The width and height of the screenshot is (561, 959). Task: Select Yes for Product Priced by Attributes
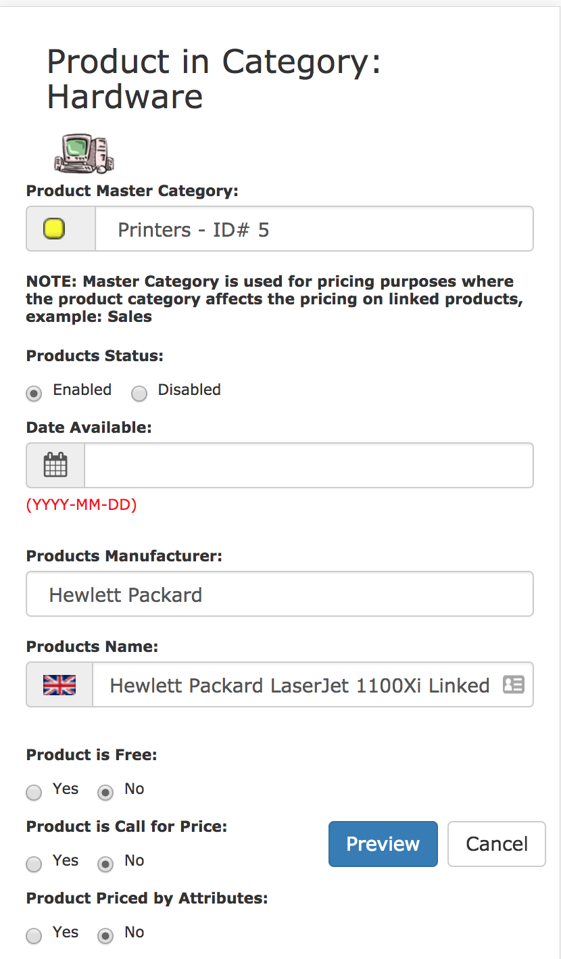coord(34,936)
